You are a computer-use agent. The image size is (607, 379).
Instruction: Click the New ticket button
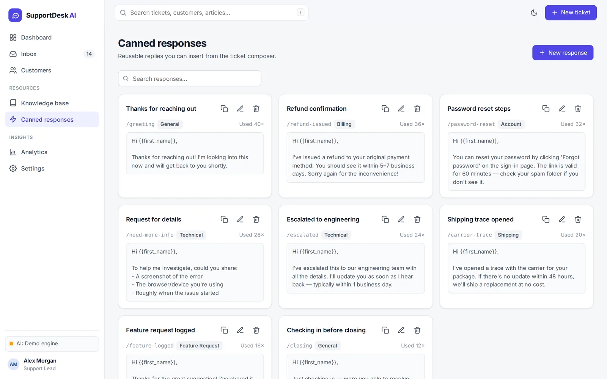click(x=571, y=13)
